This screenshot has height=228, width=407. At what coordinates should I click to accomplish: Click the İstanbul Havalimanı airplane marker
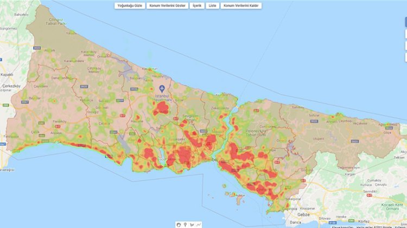[x=162, y=89]
